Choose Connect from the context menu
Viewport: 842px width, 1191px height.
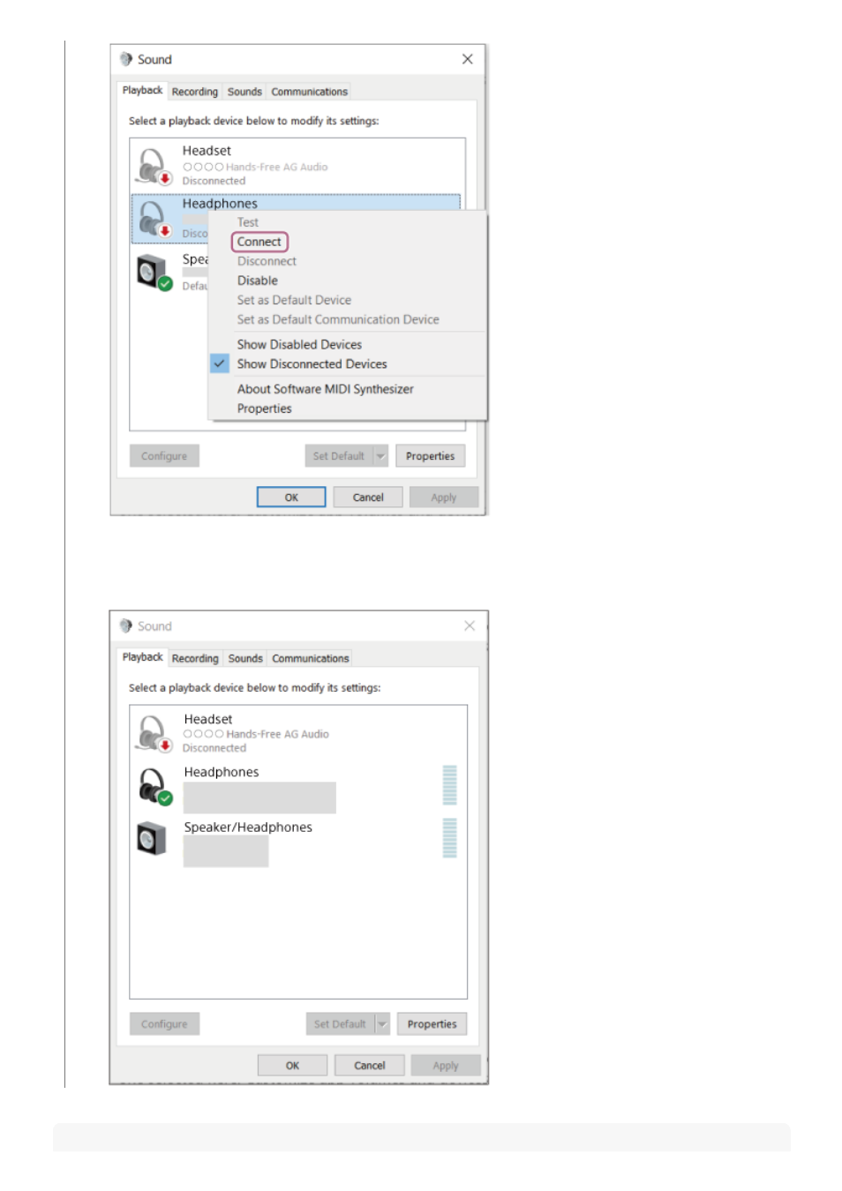[x=259, y=242]
